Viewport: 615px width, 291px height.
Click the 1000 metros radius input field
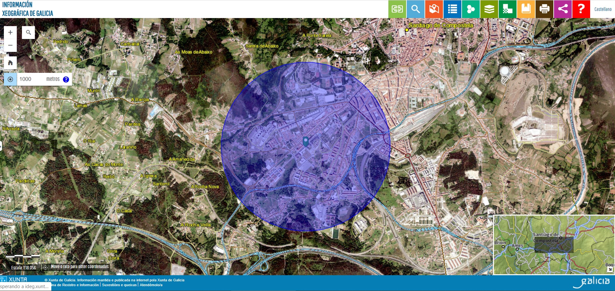[31, 79]
